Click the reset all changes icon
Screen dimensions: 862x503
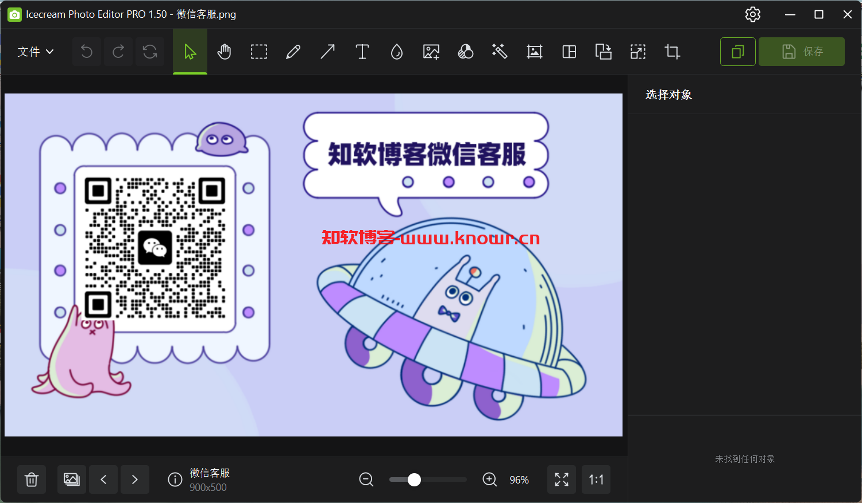point(150,52)
